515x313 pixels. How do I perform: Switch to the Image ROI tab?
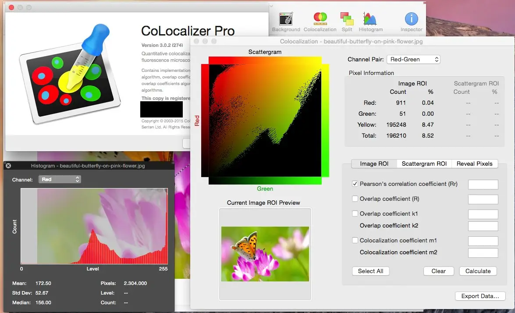[374, 164]
